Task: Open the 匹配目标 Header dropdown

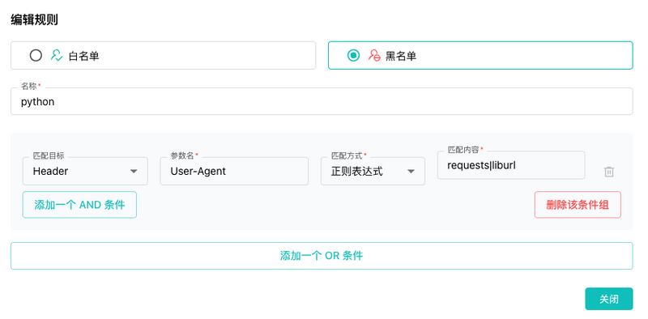Action: 85,171
